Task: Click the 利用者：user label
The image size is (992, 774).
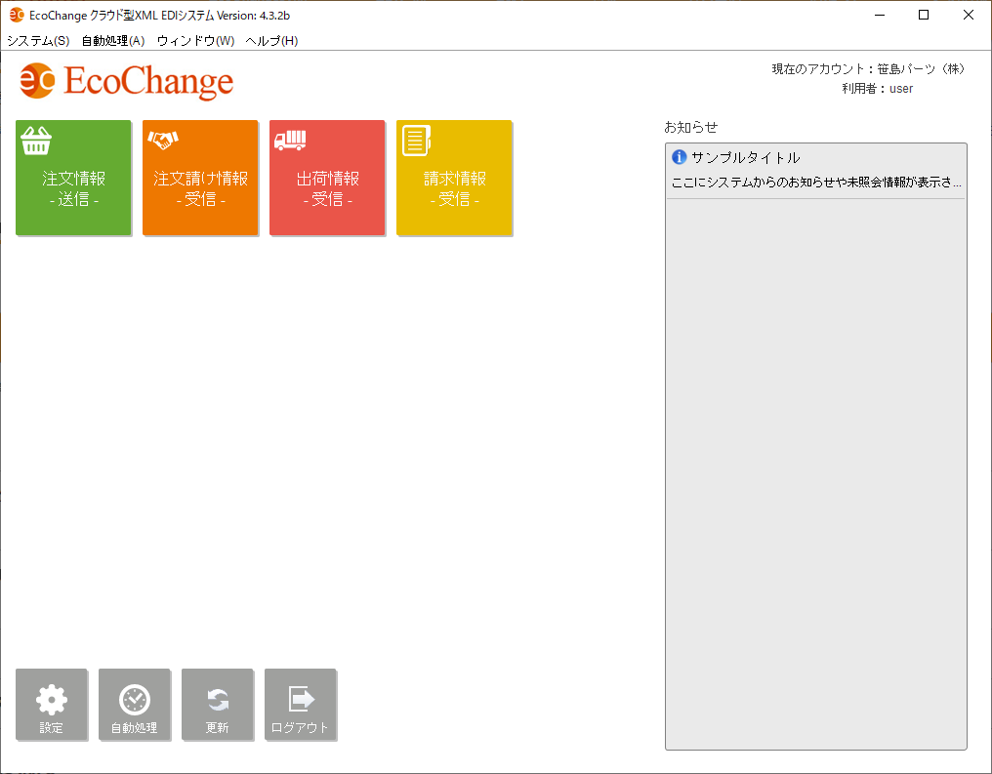Action: tap(878, 89)
